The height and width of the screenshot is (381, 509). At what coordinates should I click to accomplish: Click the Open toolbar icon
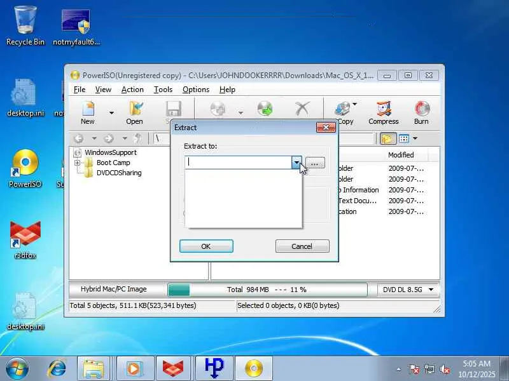[x=134, y=112]
